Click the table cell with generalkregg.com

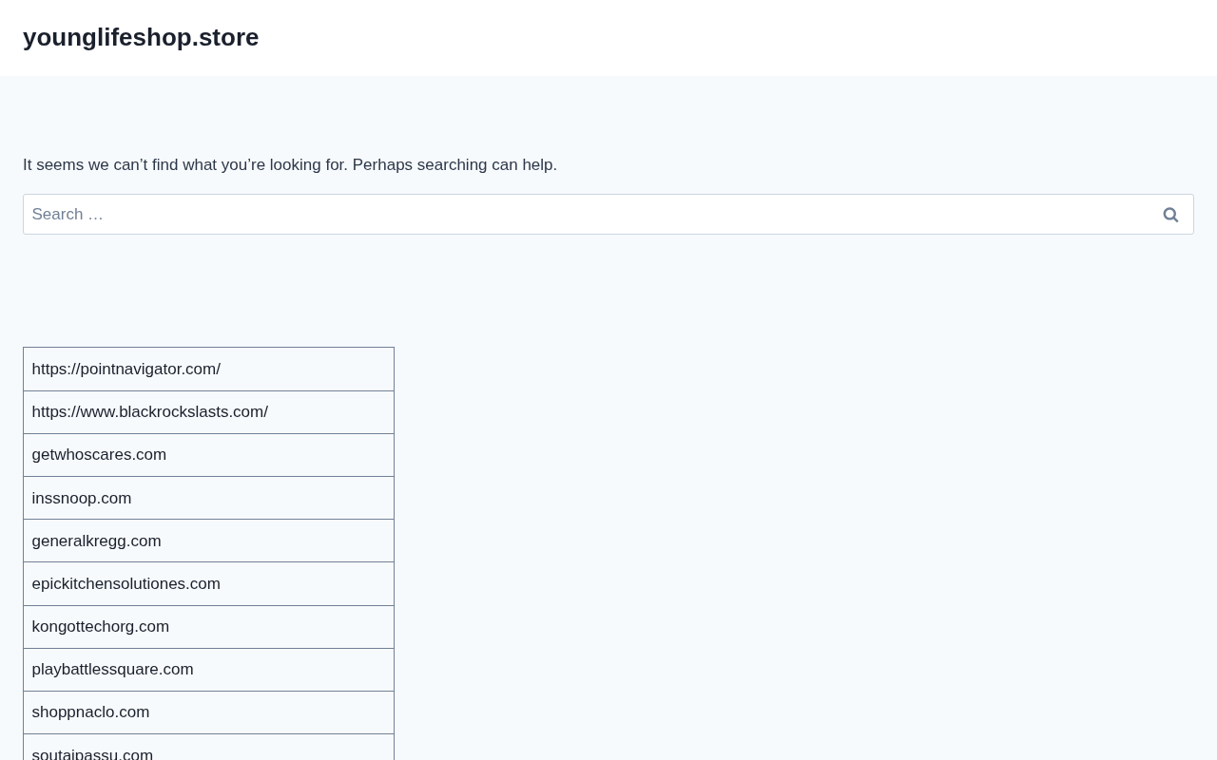pyautogui.click(x=208, y=541)
